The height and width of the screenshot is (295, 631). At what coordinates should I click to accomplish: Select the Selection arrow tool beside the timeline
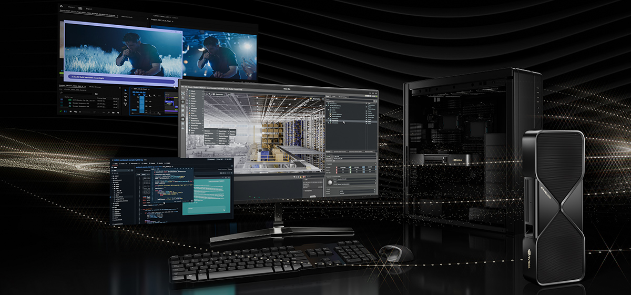point(126,90)
